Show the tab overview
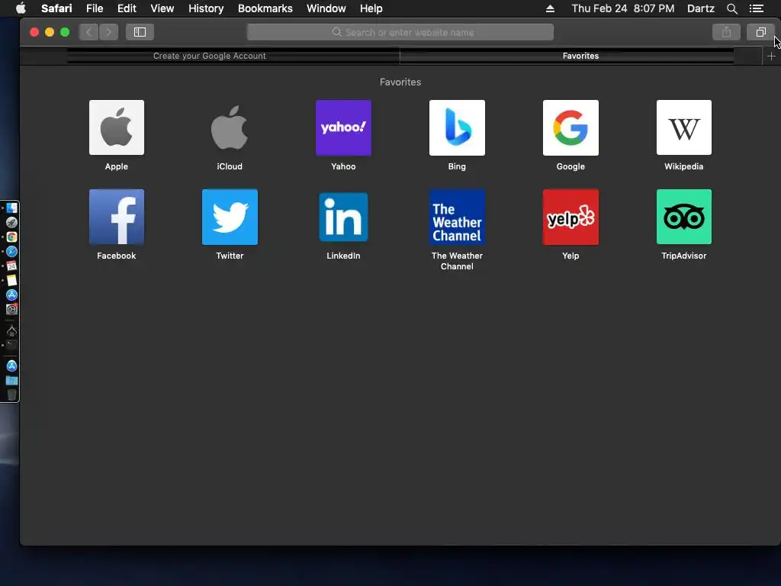 point(760,32)
